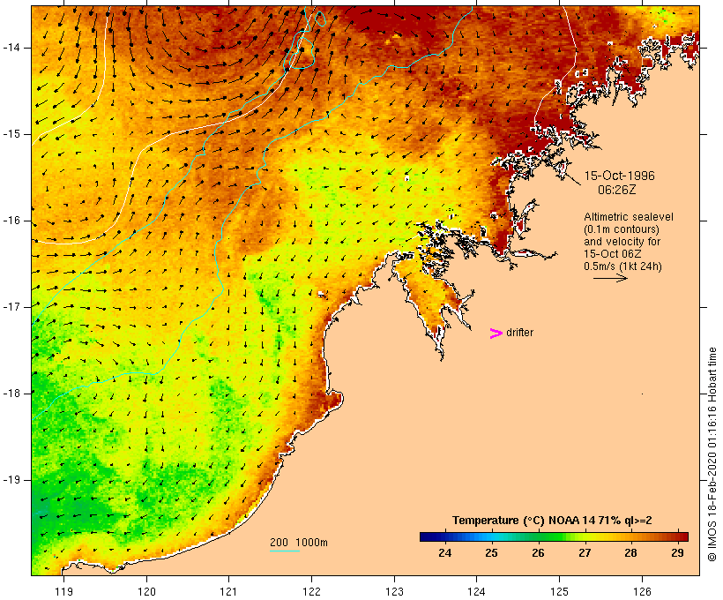
Task: Click the colorbar tick label '29'
Action: tap(677, 553)
